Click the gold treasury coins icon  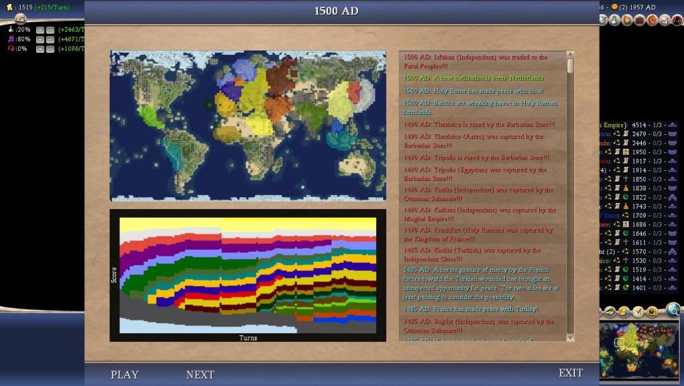9,7
